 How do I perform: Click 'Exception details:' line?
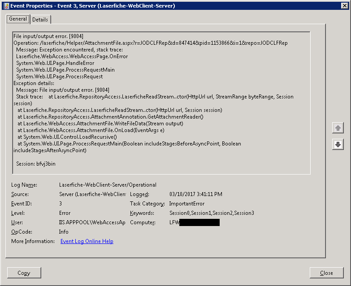click(34, 83)
